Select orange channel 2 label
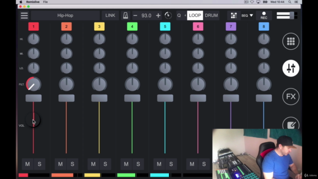Screen dimensions: 318x179 tap(66, 26)
